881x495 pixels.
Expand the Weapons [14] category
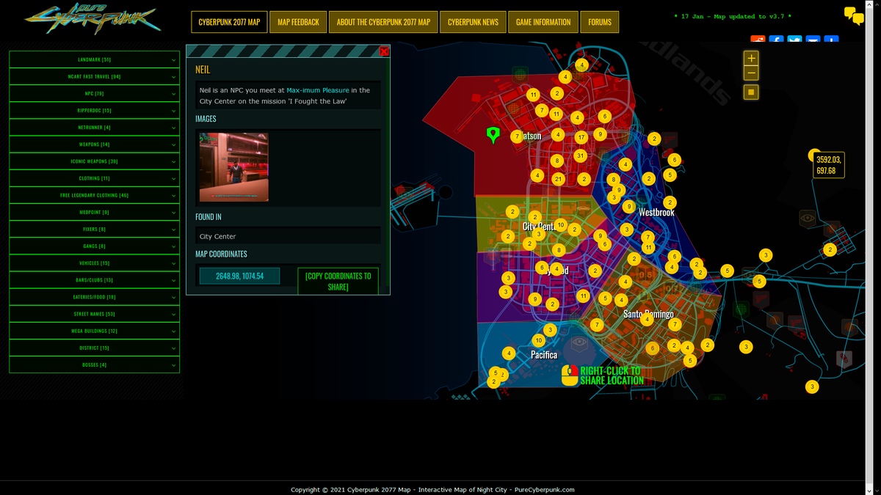point(94,144)
